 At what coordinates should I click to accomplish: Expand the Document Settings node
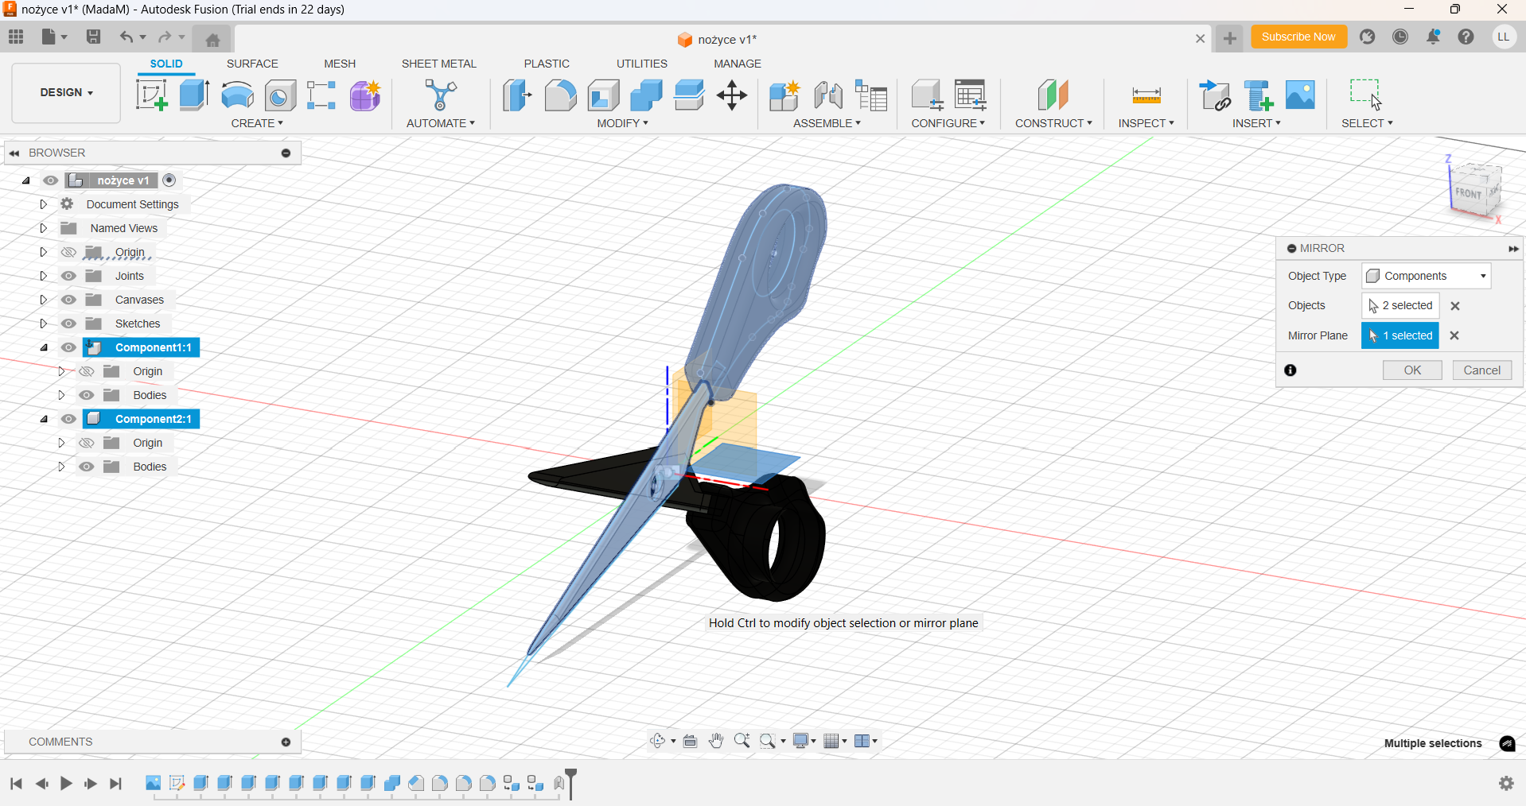[44, 204]
